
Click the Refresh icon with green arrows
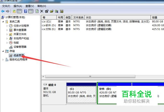coord(37,11)
